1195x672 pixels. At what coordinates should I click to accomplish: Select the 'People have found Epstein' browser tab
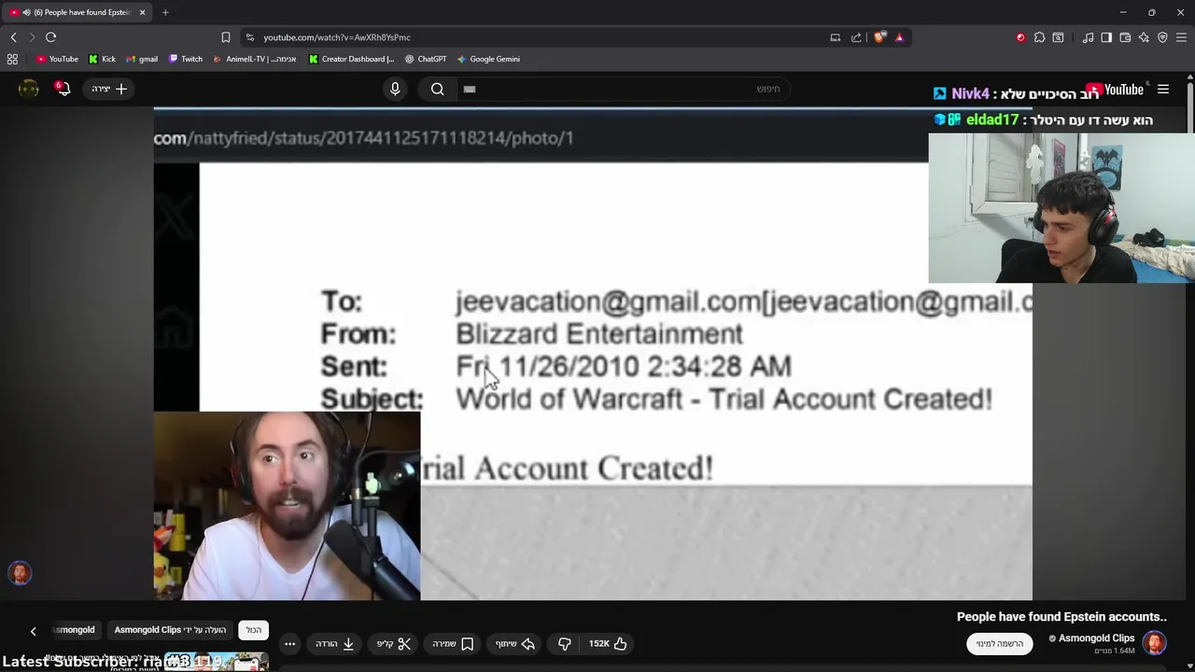point(75,12)
